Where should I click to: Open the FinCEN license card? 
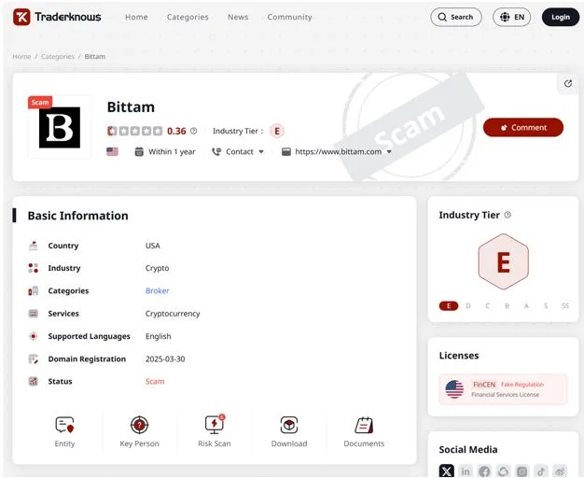coord(503,389)
